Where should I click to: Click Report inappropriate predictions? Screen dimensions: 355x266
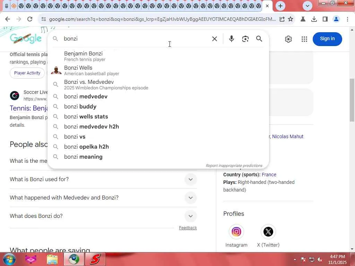(x=234, y=166)
